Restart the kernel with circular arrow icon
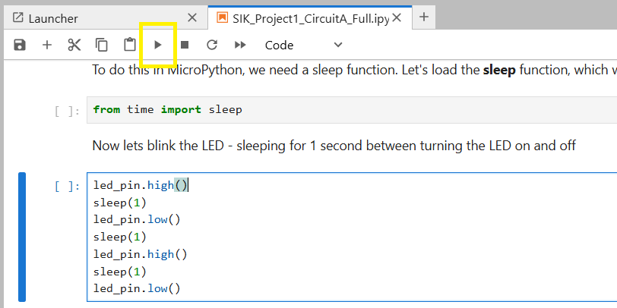Viewport: 617px width, 308px height. pos(212,46)
